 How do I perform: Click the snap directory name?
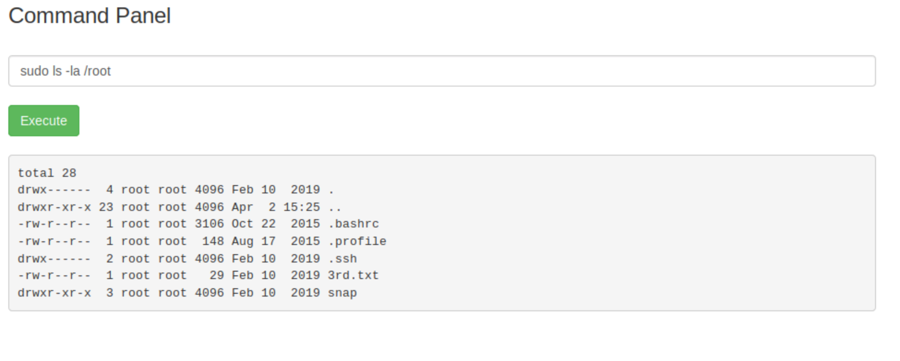342,293
